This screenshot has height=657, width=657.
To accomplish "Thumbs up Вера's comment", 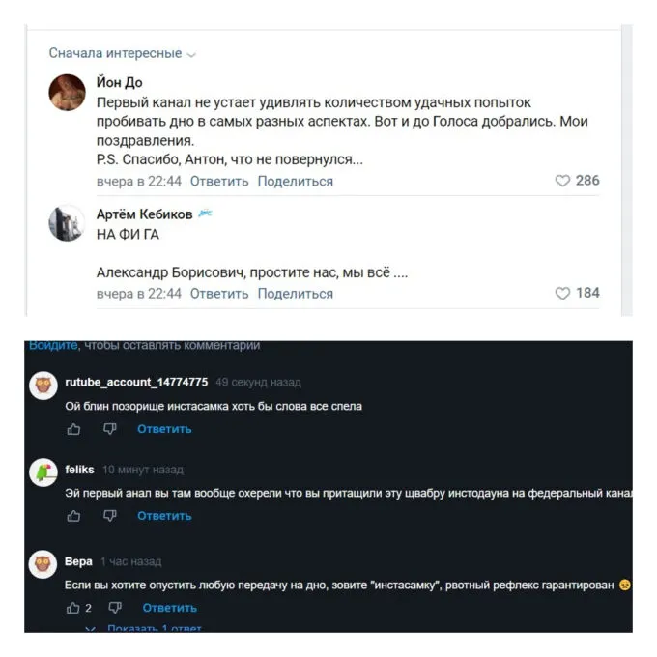I will click(x=73, y=608).
